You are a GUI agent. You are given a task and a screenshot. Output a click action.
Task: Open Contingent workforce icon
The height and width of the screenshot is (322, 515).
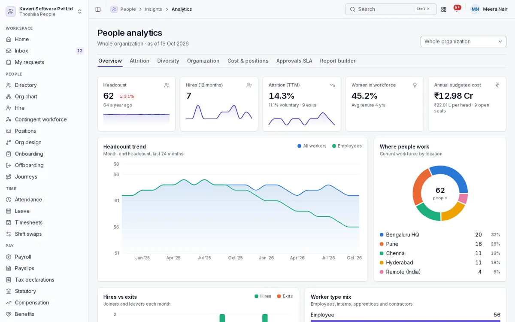point(9,119)
